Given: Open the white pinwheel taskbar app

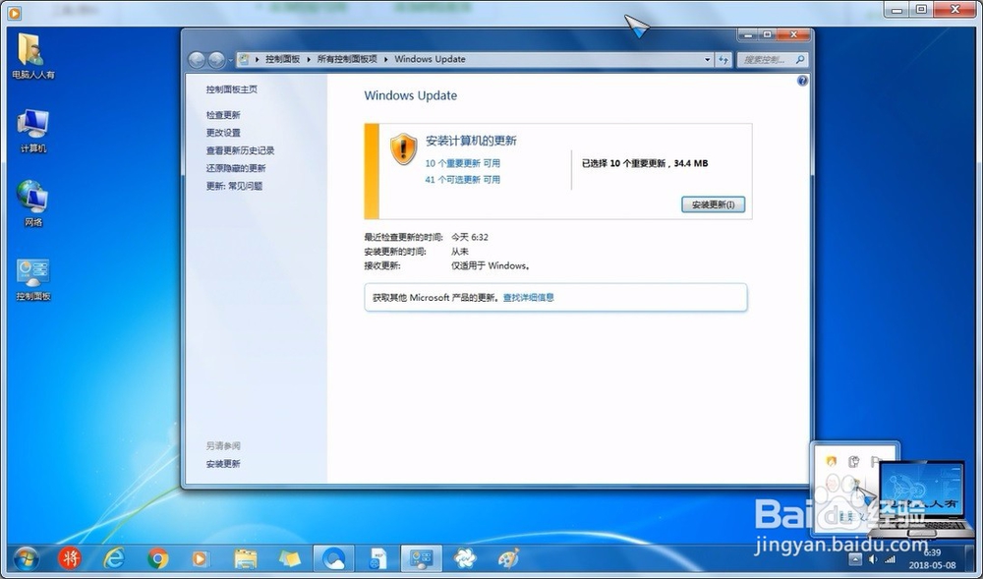Looking at the screenshot, I should pyautogui.click(x=465, y=557).
